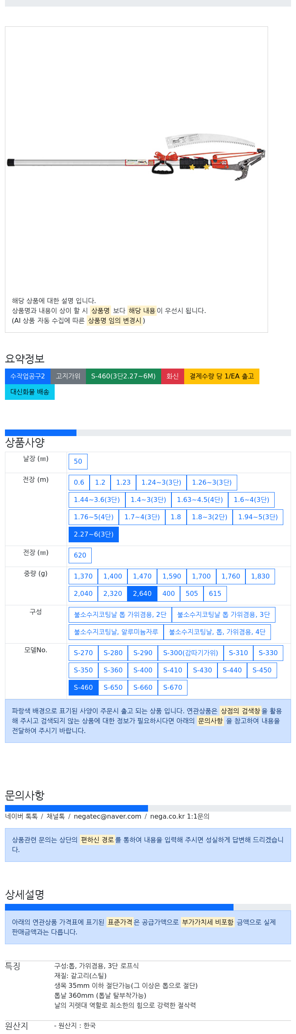Choose the 2.27~6(3단) length option
Image resolution: width=296 pixels, height=1034 pixels.
tap(94, 535)
